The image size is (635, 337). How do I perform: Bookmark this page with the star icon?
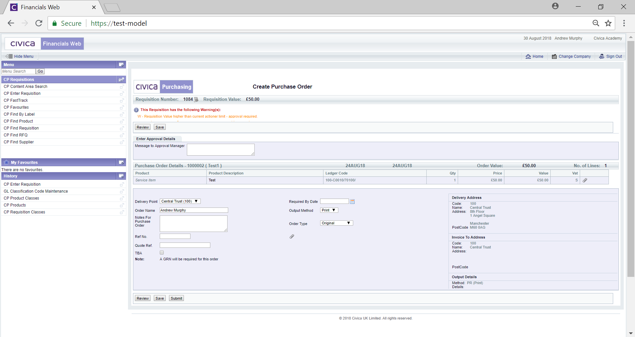[608, 23]
